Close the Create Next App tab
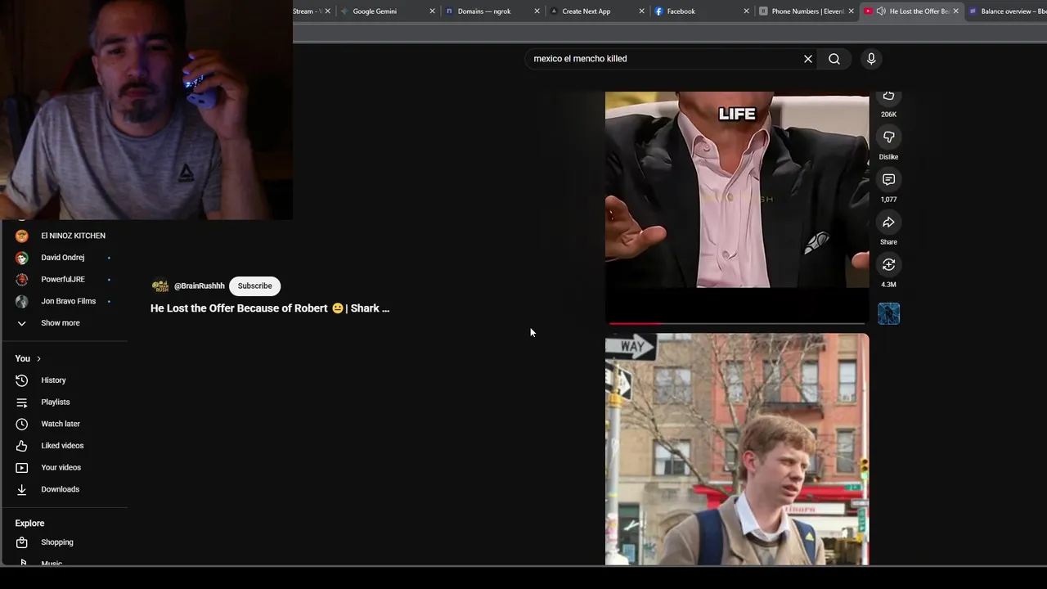Screen dimensions: 1047x589 coord(641,11)
